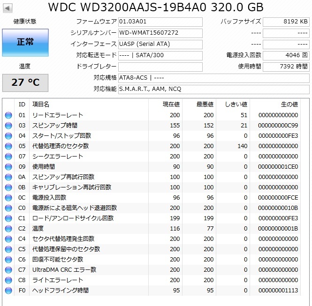Image resolution: width=312 pixels, height=306 pixels.
Task: Click the power-on hours field 7392 時間
Action: tap(286, 67)
